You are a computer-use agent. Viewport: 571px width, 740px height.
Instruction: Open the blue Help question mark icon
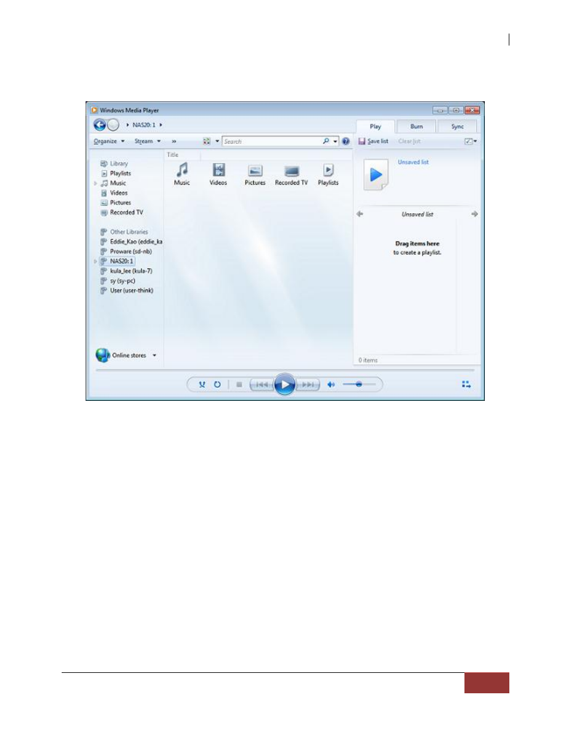[x=345, y=141]
